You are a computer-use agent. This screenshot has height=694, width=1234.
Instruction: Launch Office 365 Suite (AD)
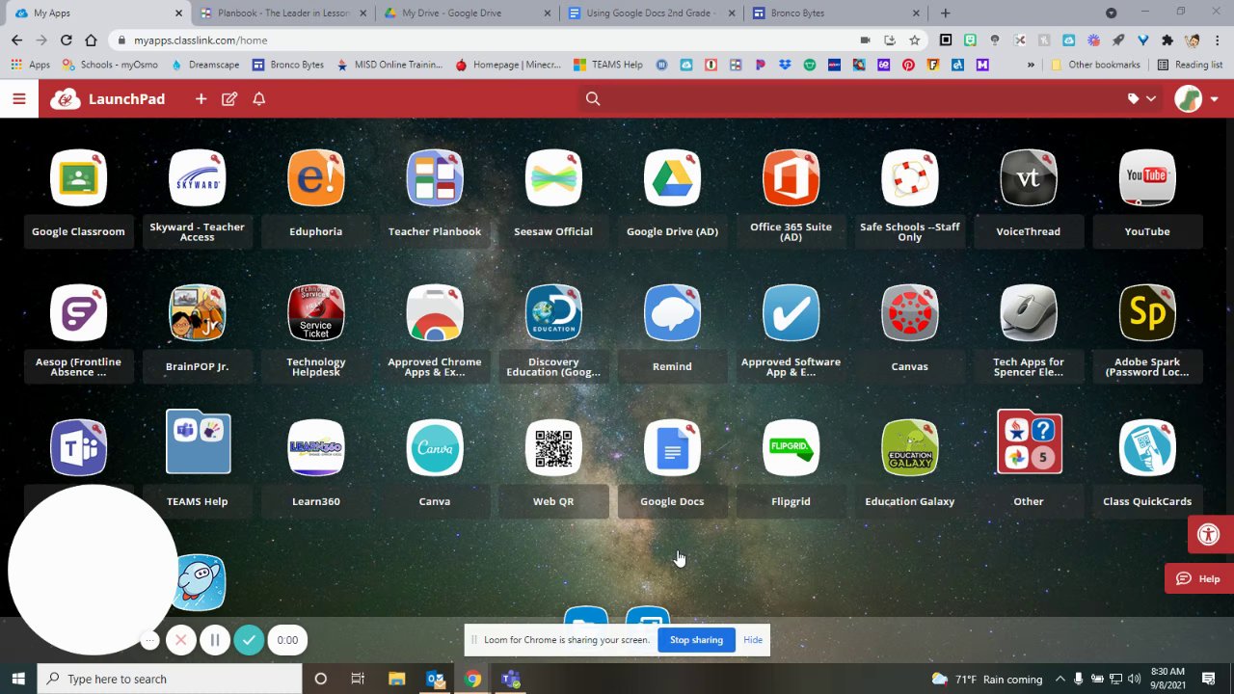791,177
